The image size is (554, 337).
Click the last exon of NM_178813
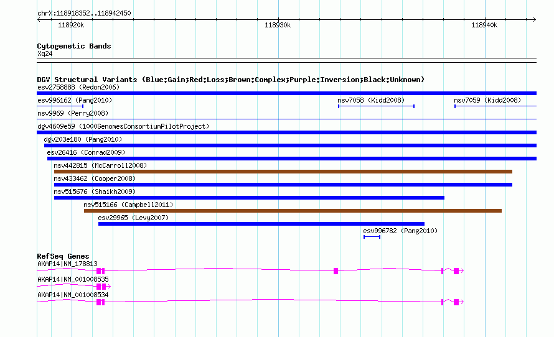(x=456, y=271)
